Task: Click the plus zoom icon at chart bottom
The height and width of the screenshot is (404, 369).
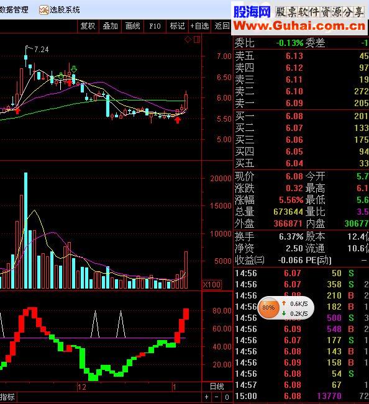Action: [206, 397]
